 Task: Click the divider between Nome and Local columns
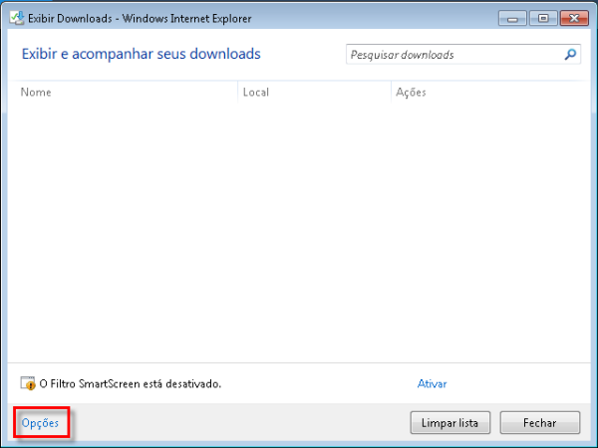click(239, 93)
